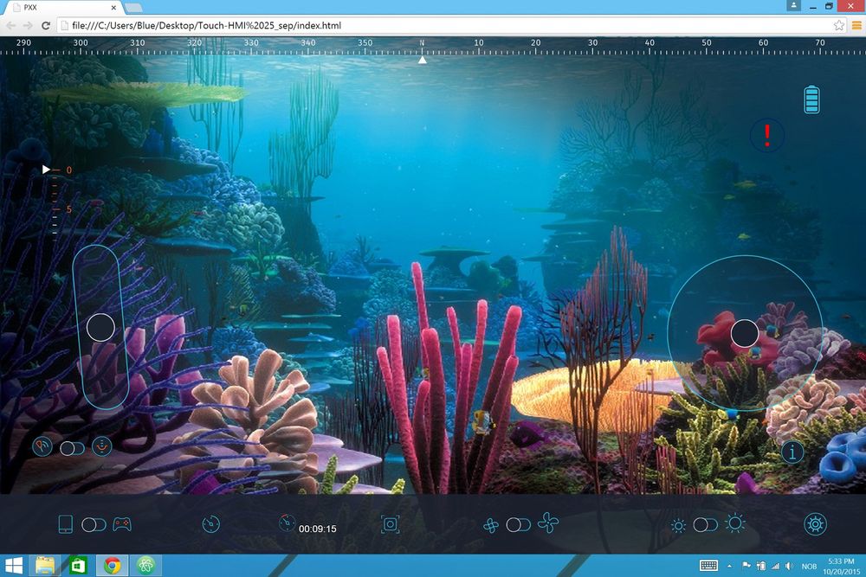The height and width of the screenshot is (577, 866).
Task: Toggle the switch below the vertical joystick
Action: point(72,447)
